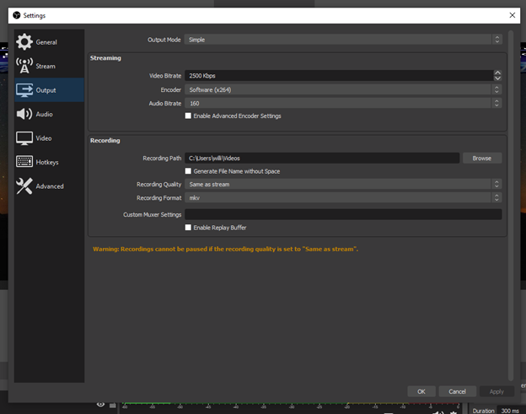This screenshot has height=414, width=526.
Task: Switch to the Stream settings tab
Action: pyautogui.click(x=46, y=66)
